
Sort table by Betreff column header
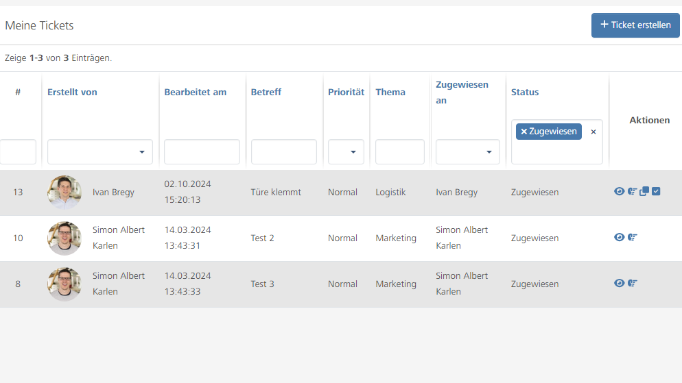pyautogui.click(x=266, y=92)
